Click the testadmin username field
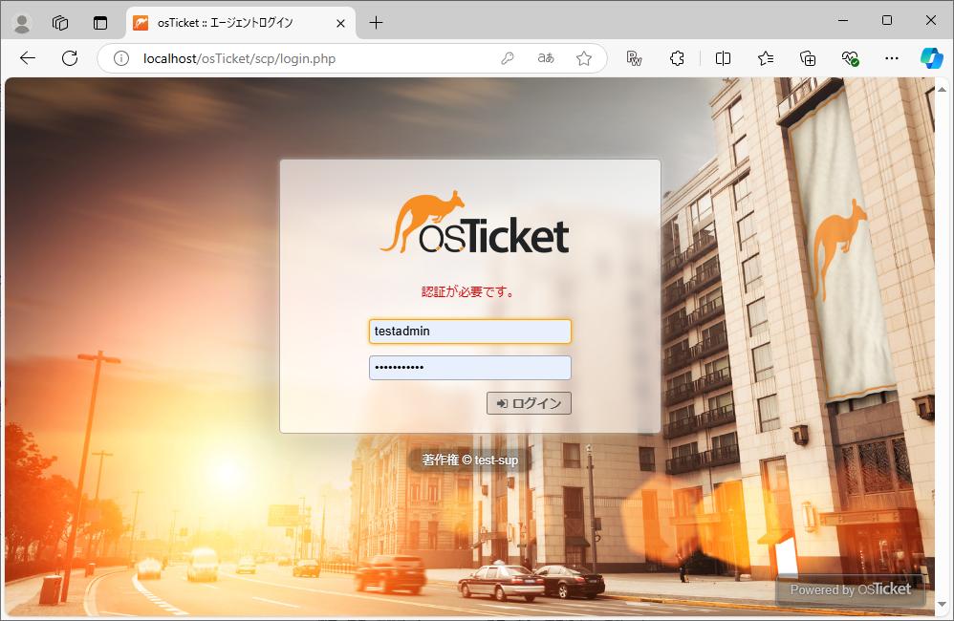The height and width of the screenshot is (621, 954). 469,331
